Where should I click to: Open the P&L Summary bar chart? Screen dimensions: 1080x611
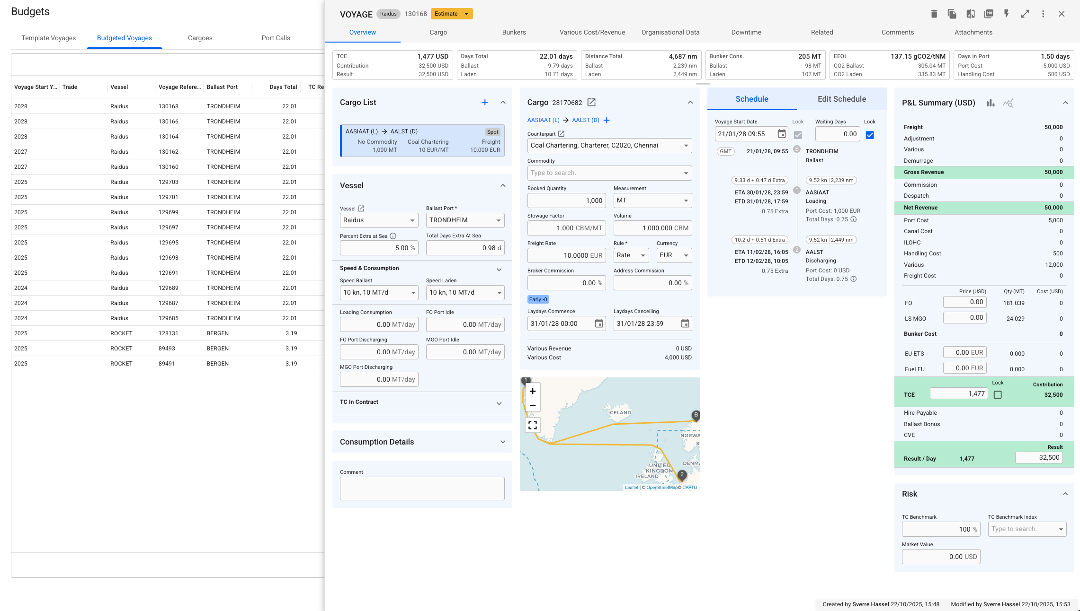click(990, 103)
